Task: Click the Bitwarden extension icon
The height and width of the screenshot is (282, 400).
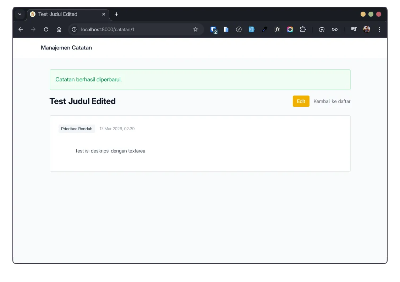Action: tap(213, 30)
